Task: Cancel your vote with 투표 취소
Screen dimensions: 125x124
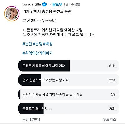Action: (109, 119)
